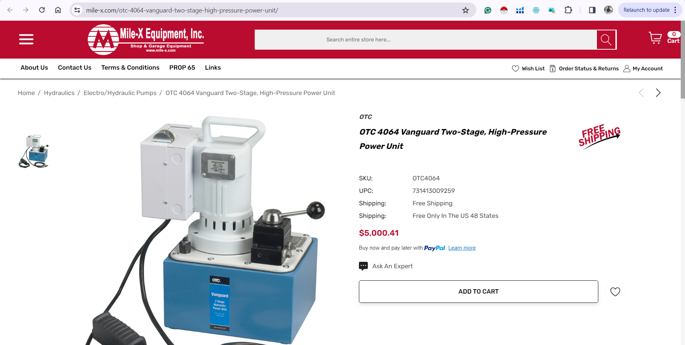Image resolution: width=685 pixels, height=345 pixels.
Task: Open PayPal Learn more link
Action: (x=462, y=248)
